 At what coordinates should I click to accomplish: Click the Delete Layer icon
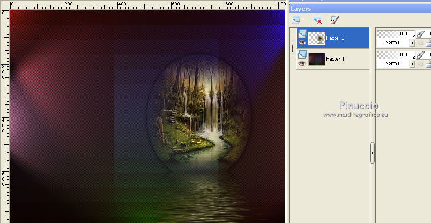(317, 19)
